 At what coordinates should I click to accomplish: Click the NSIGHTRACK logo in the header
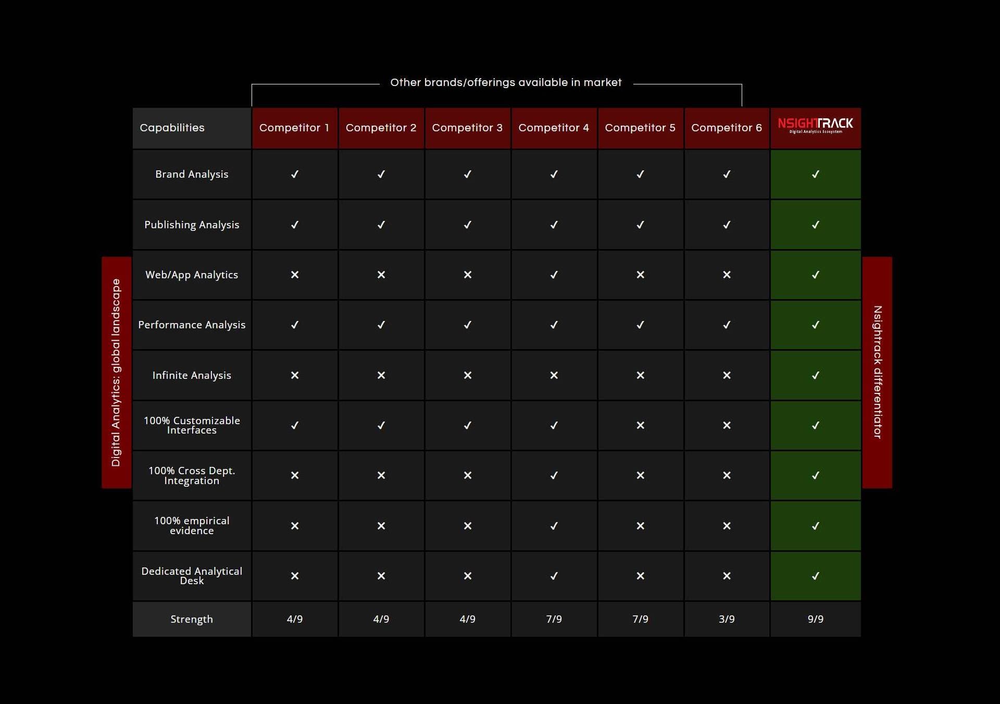(x=815, y=126)
